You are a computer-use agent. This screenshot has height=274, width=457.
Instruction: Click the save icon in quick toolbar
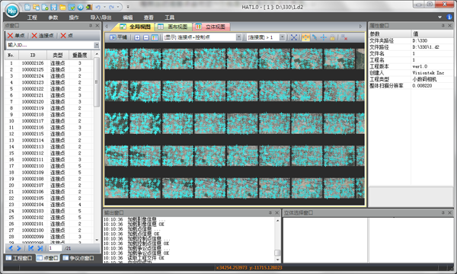click(x=53, y=7)
